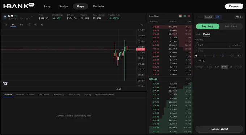Open the Swap page
The height and width of the screenshot is (135, 246).
click(x=47, y=7)
